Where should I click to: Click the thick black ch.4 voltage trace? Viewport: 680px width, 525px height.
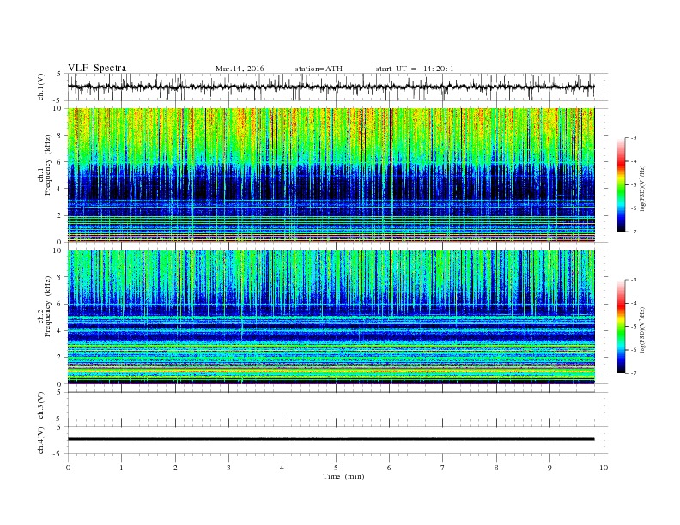pos(331,439)
